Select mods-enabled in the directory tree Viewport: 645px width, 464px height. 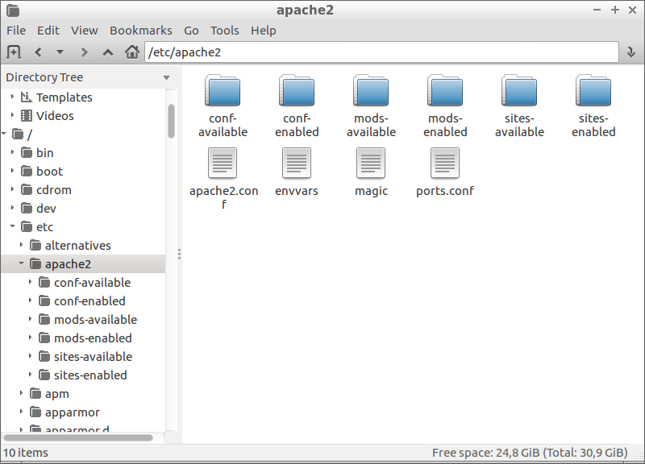pos(93,338)
